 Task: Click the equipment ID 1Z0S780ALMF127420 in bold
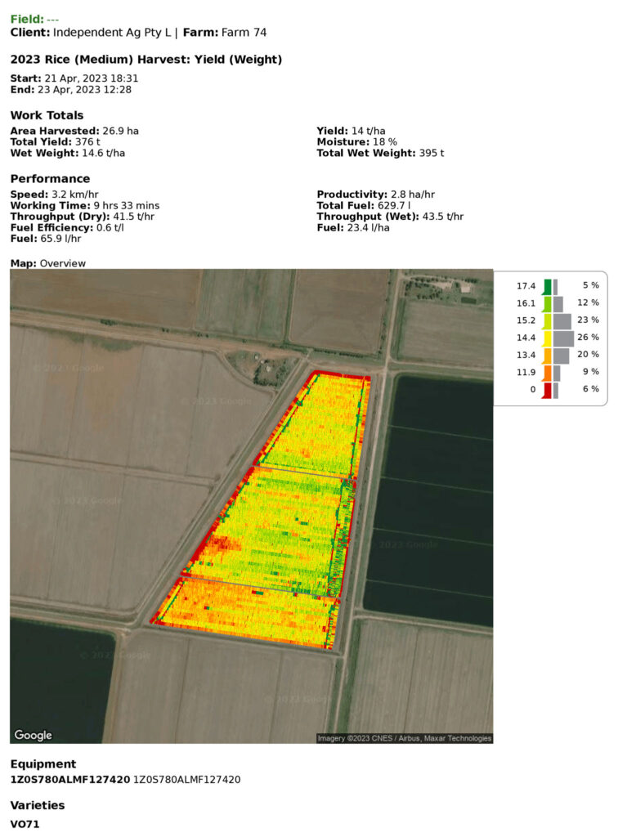click(70, 779)
